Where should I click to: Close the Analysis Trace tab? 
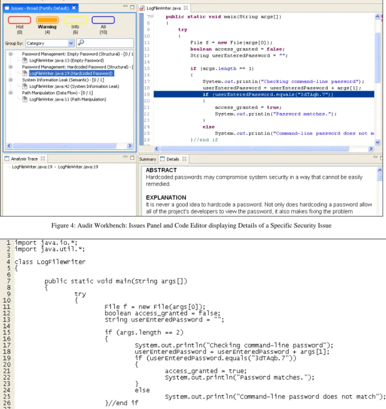tap(43, 159)
